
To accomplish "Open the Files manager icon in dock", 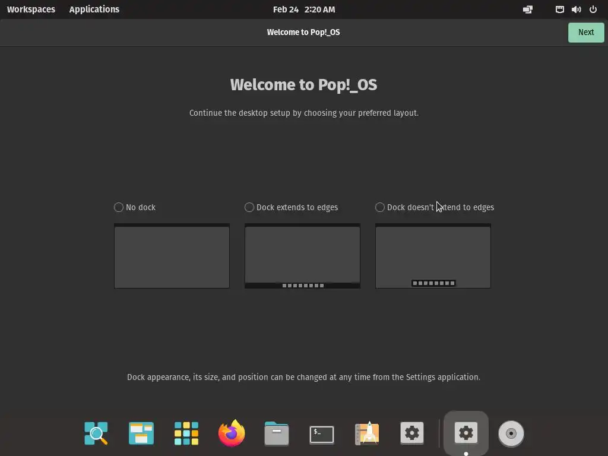I will tap(277, 433).
